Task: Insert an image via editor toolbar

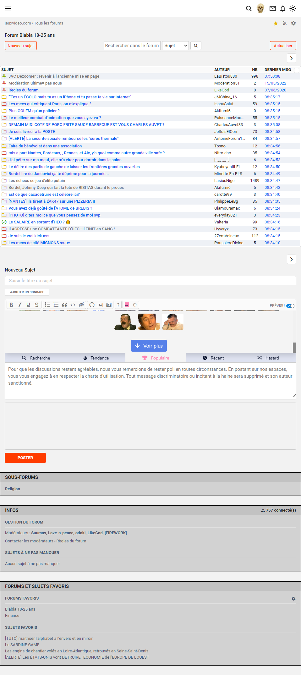Action: click(x=100, y=305)
